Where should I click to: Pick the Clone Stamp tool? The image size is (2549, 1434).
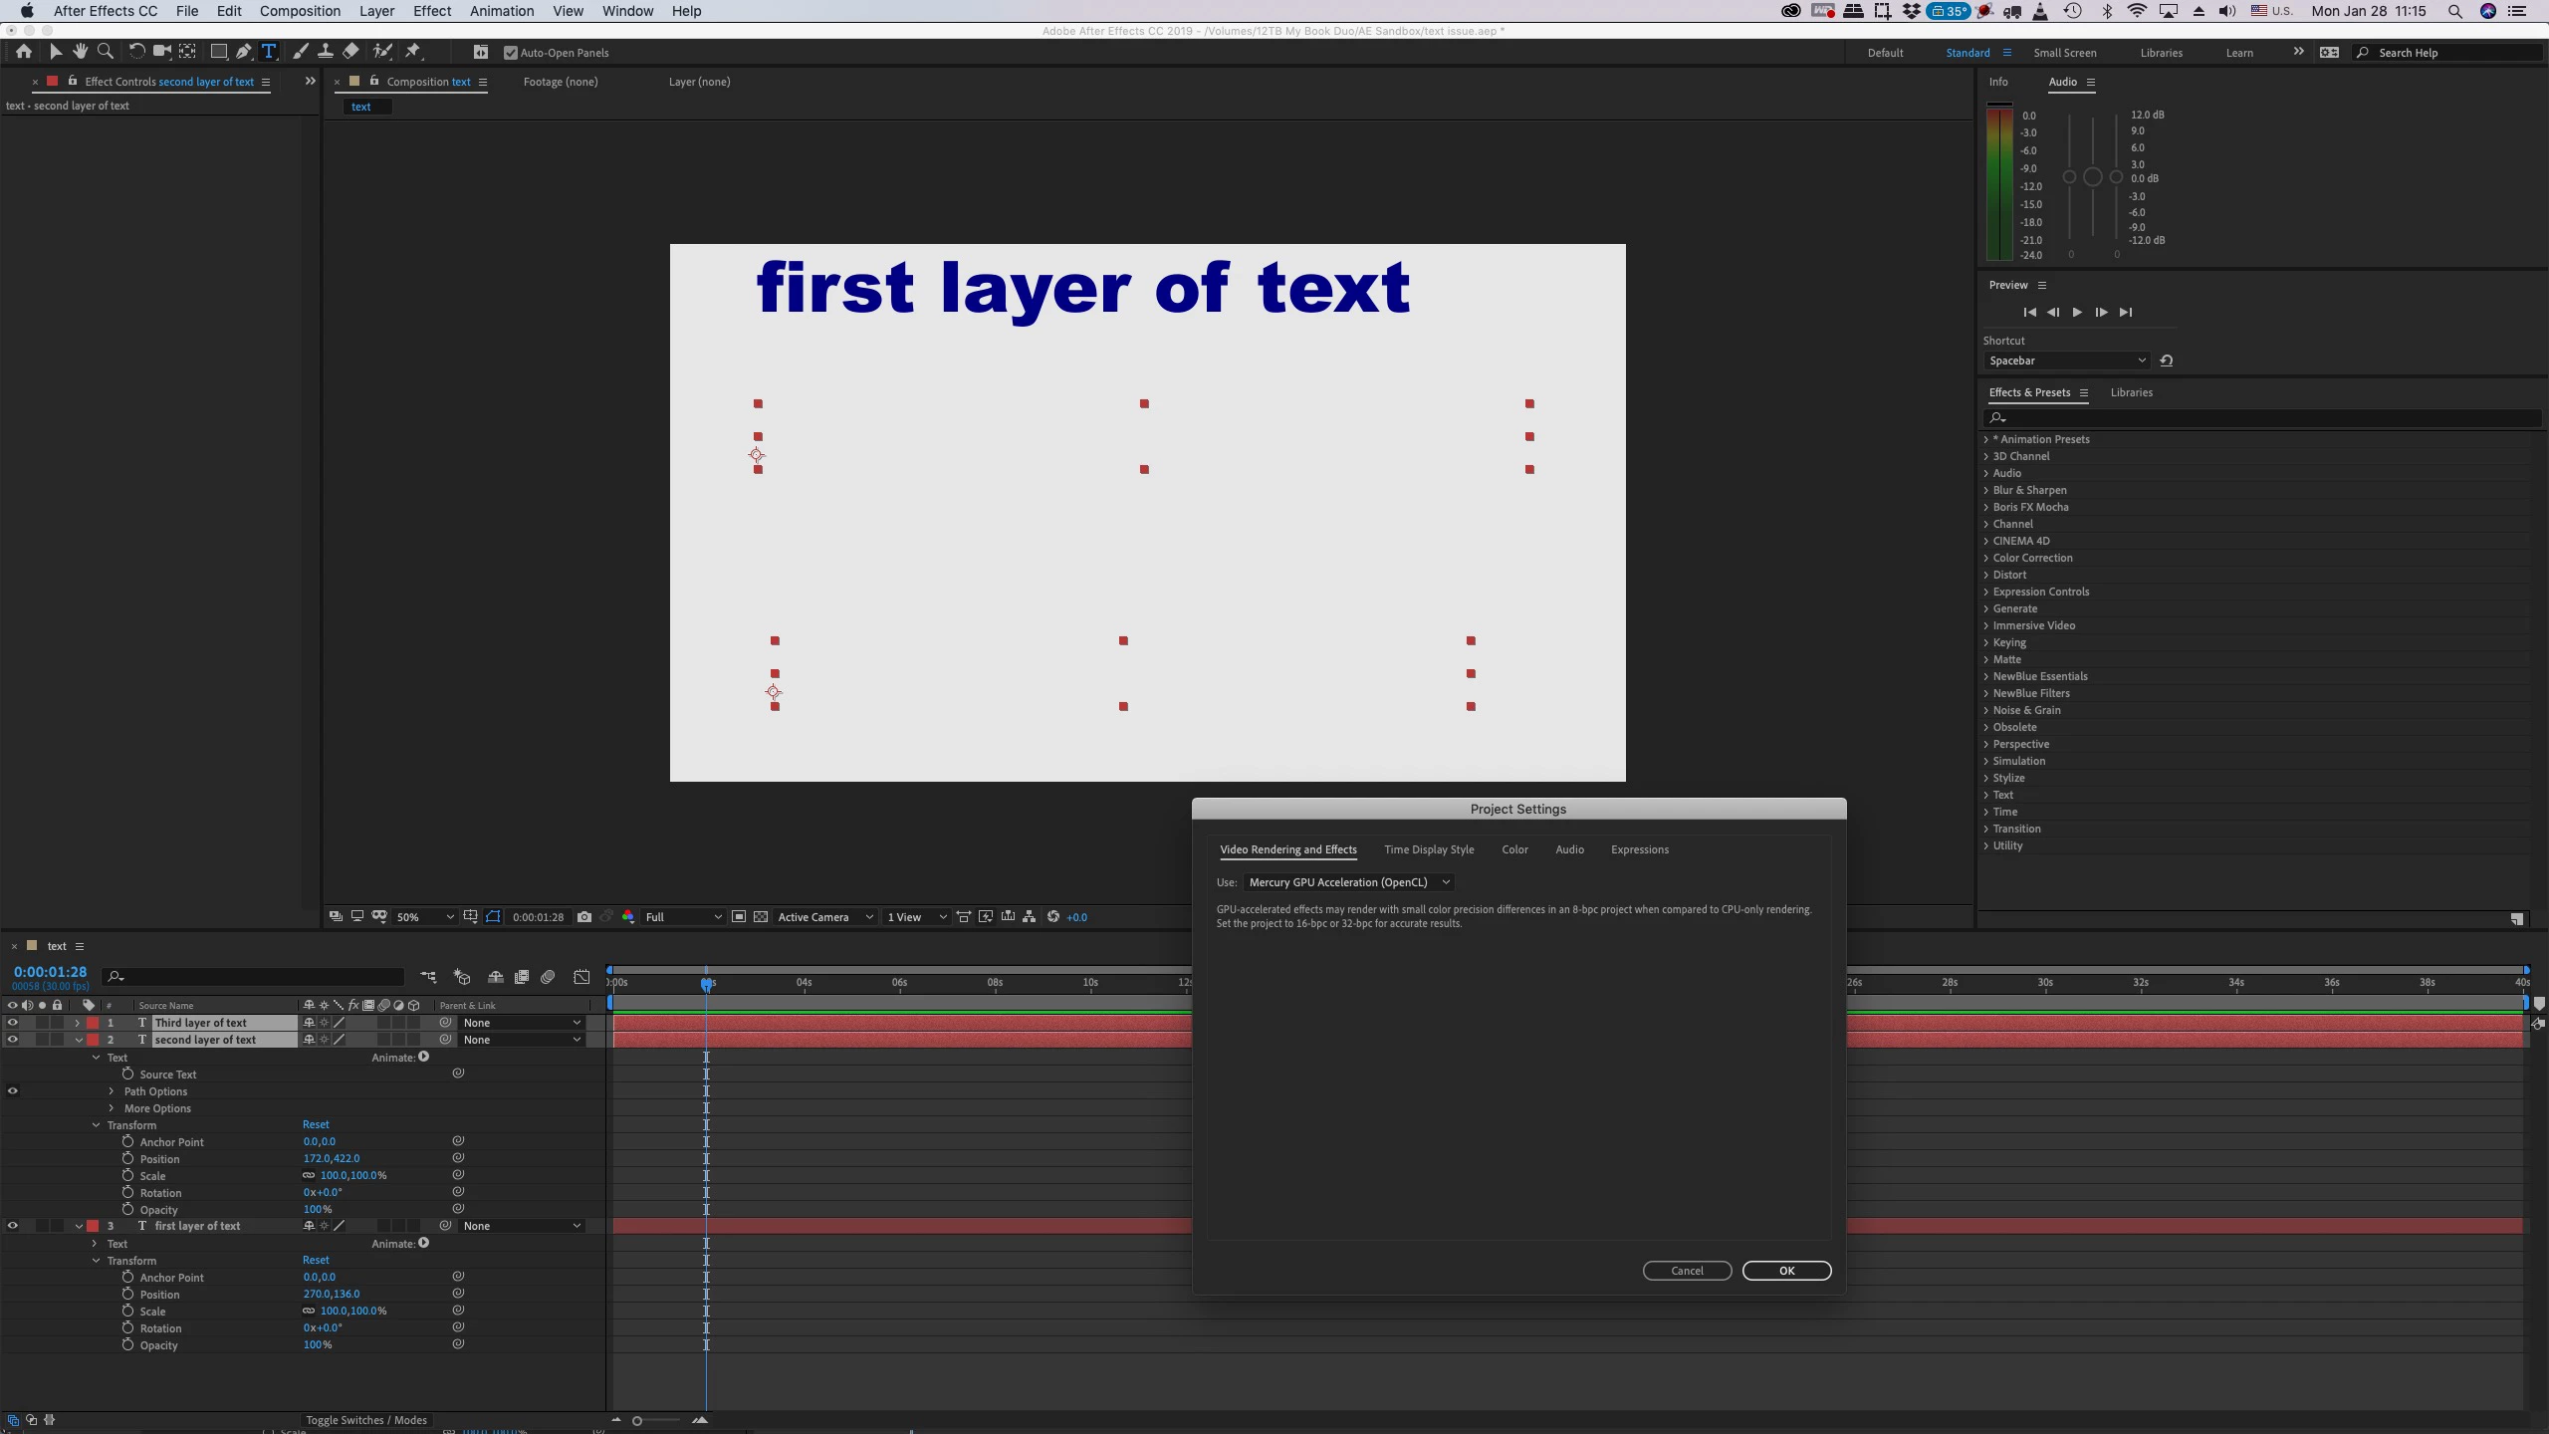coord(325,52)
